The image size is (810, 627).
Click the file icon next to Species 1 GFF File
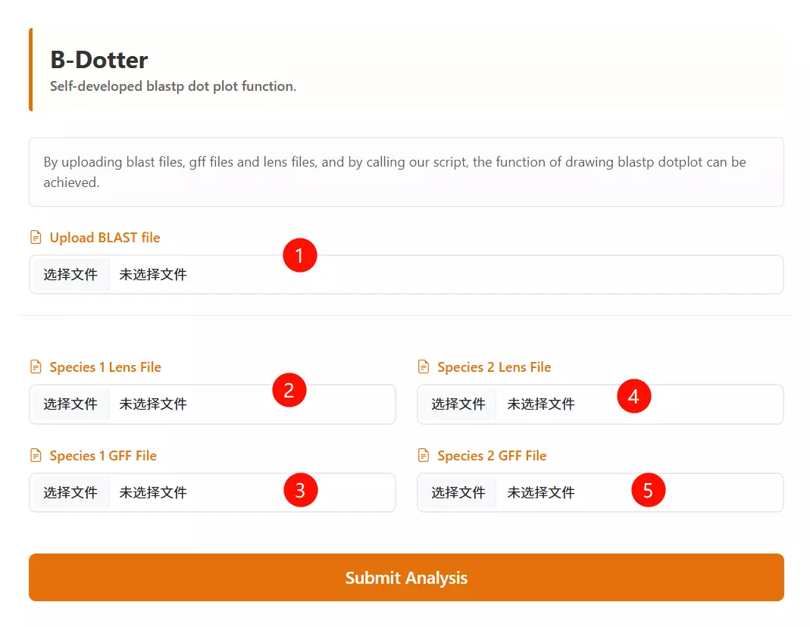pyautogui.click(x=36, y=456)
